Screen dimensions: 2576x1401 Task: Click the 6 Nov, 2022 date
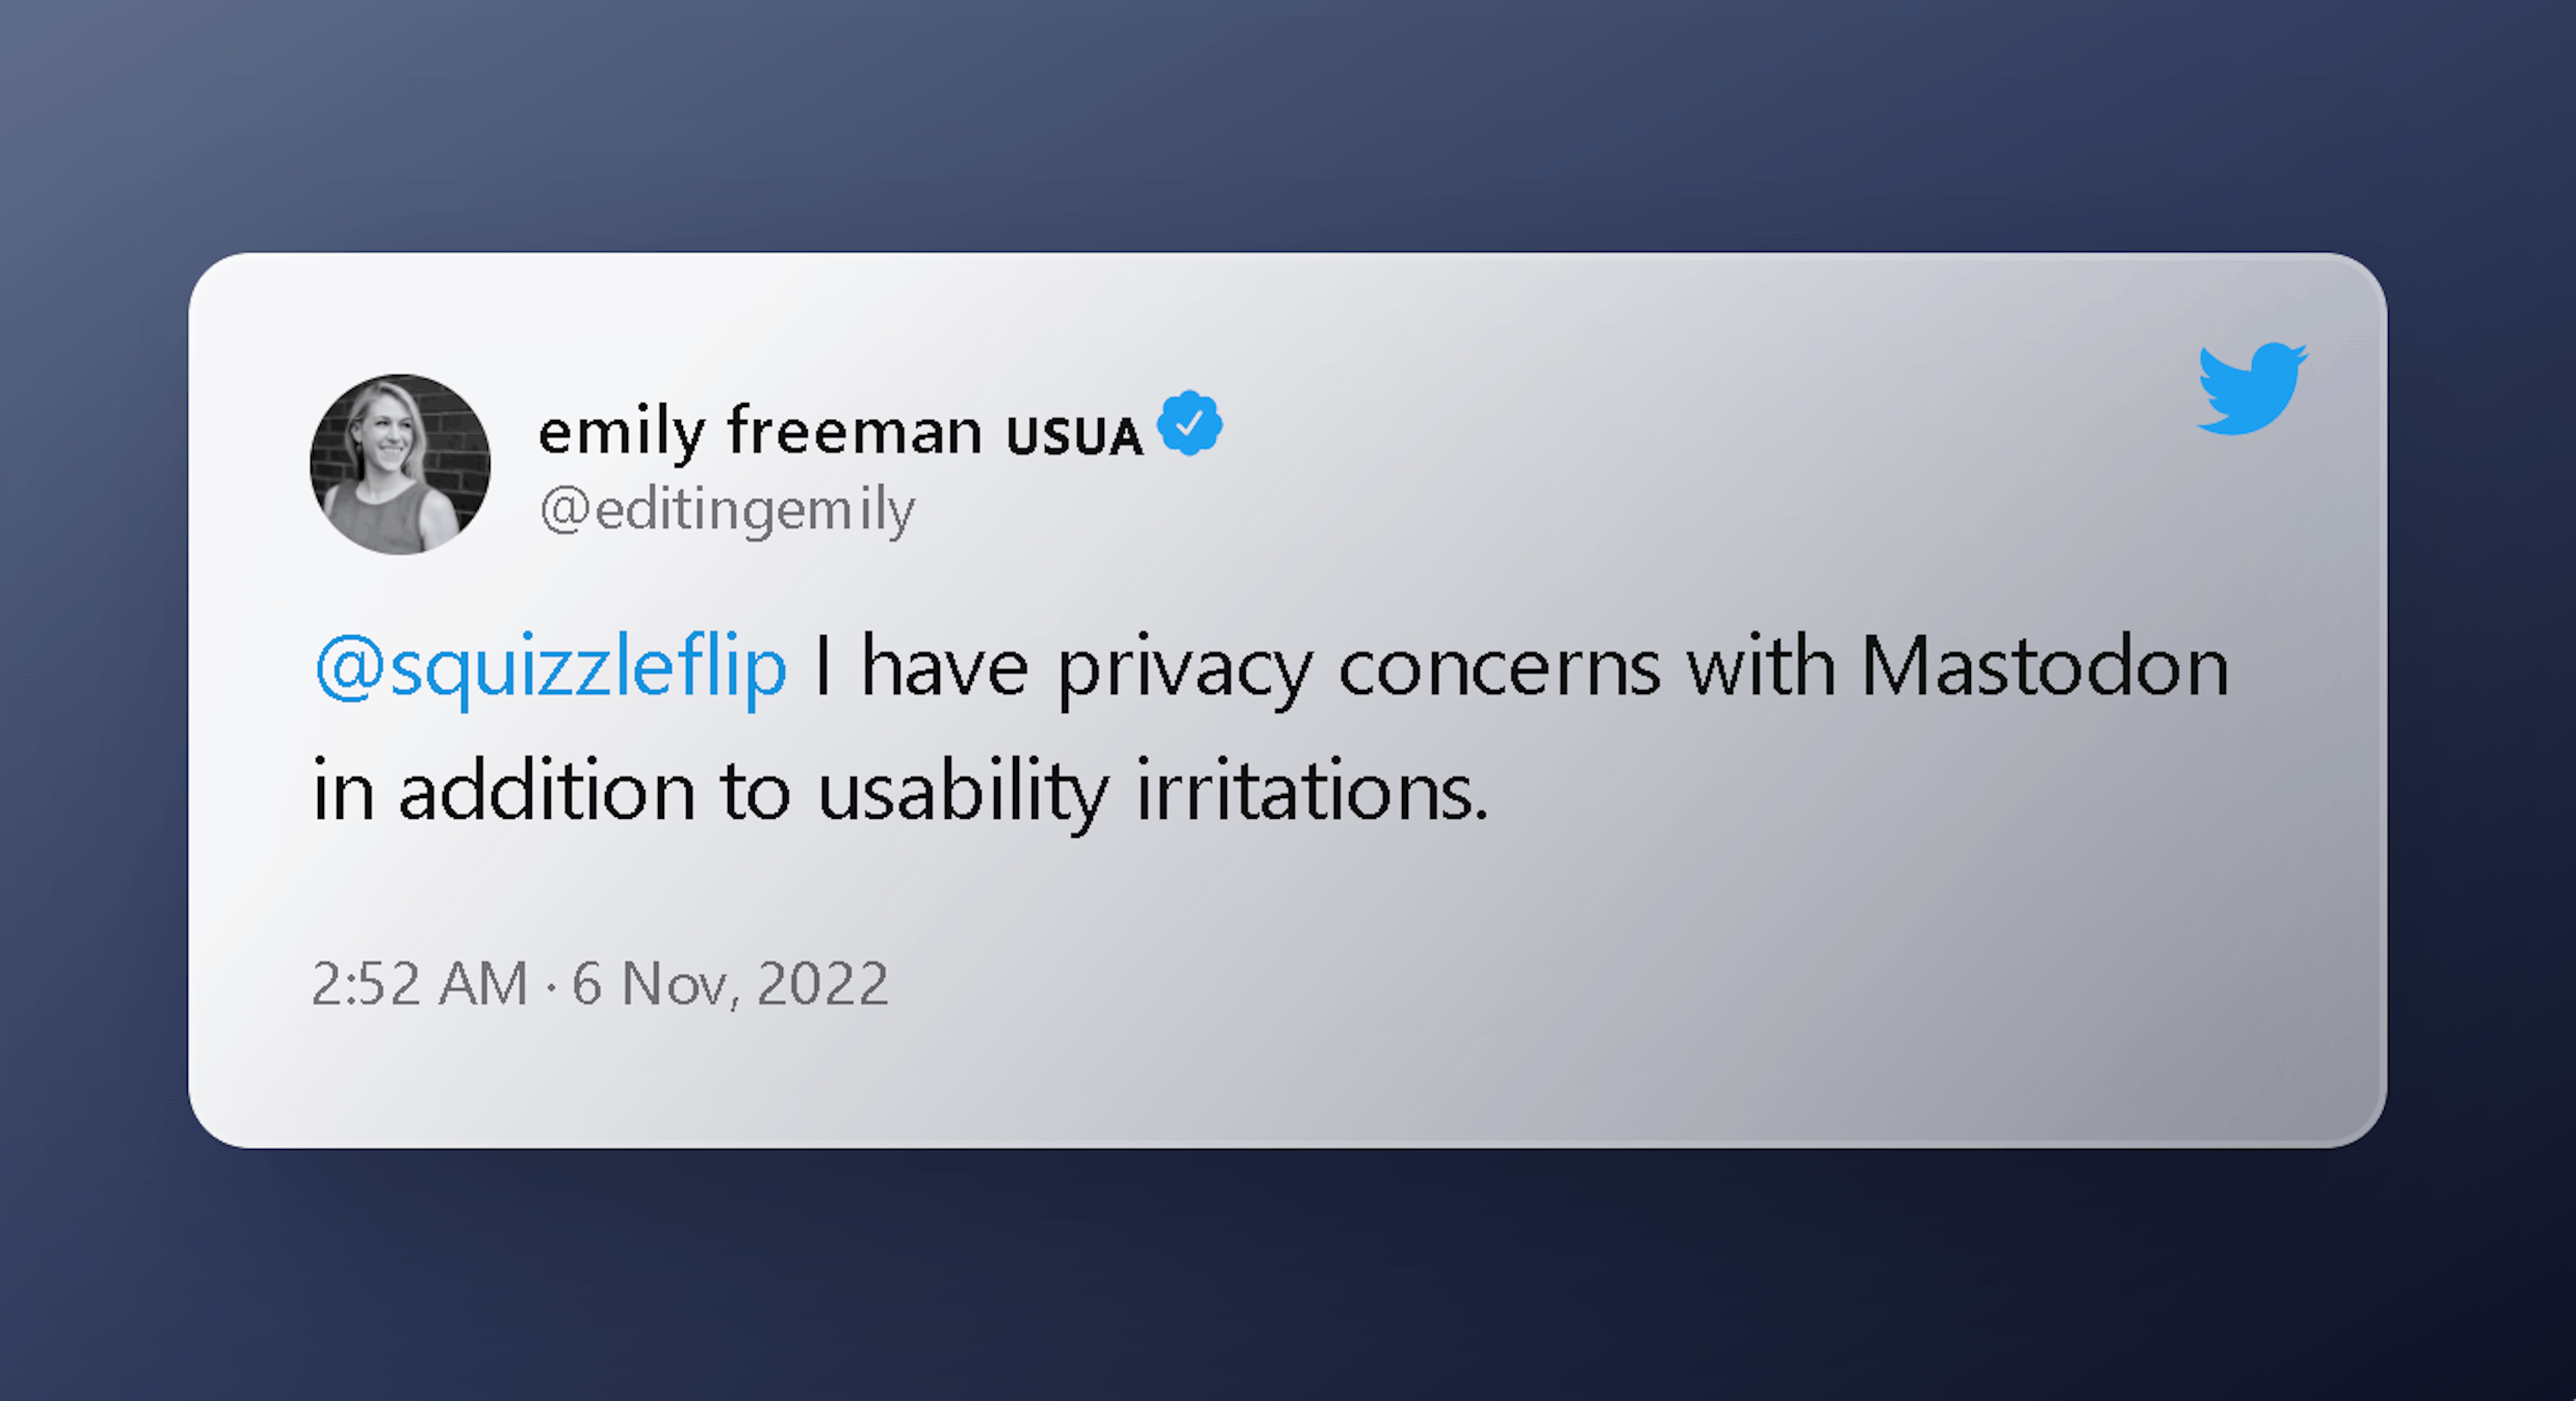coord(729,983)
